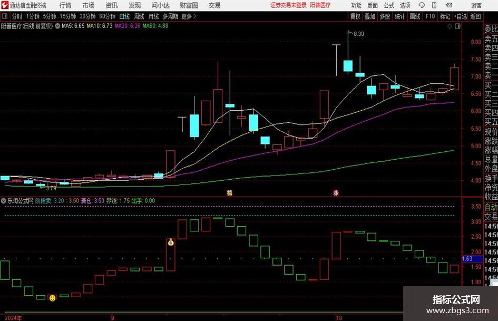The height and width of the screenshot is (321, 498).
Task: Open the 多周期 multi-period view
Action: [x=170, y=16]
